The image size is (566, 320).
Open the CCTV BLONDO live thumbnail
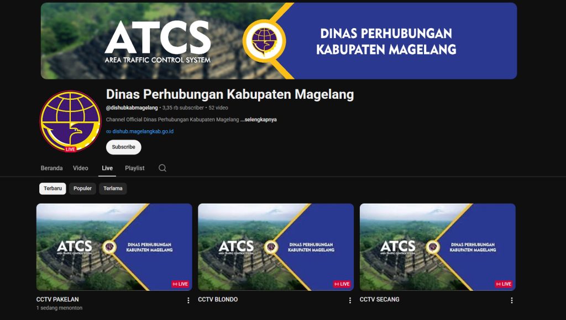[x=276, y=247]
